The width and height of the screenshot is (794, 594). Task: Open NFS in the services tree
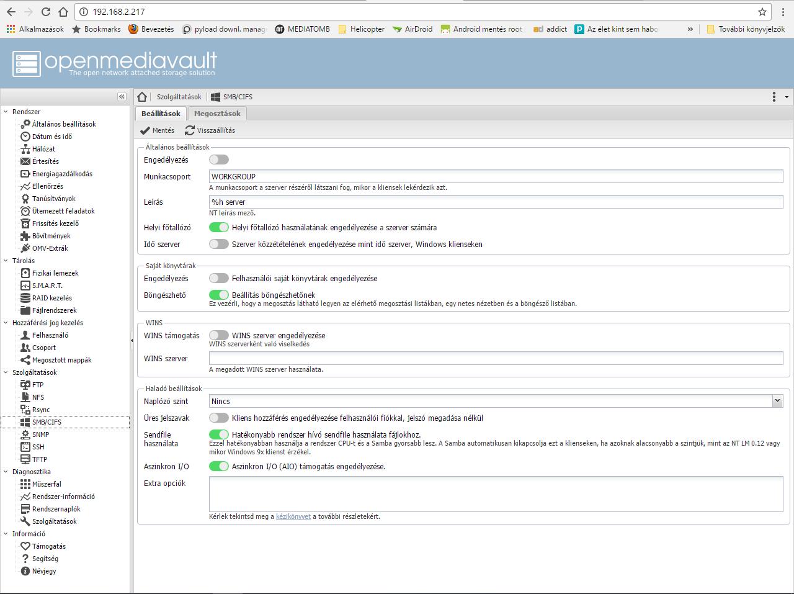(38, 397)
